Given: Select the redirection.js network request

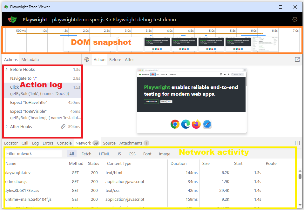Looking at the screenshot, I should pyautogui.click(x=151, y=181).
